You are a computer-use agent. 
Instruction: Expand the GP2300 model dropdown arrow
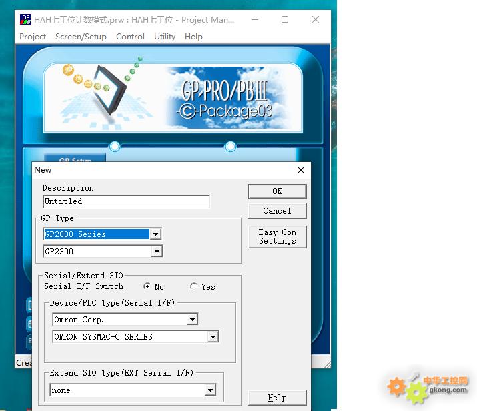157,252
